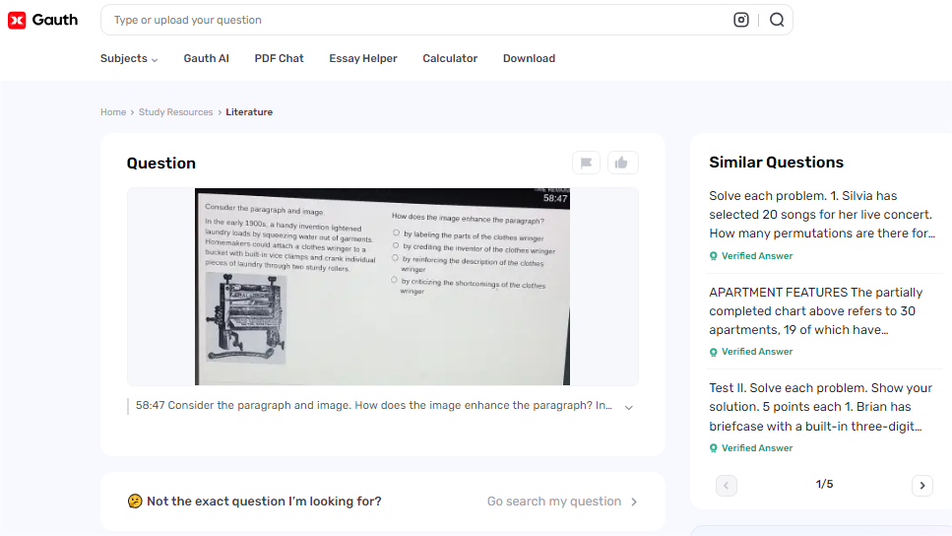Open the Essay Helper page
The width and height of the screenshot is (952, 536).
[363, 58]
